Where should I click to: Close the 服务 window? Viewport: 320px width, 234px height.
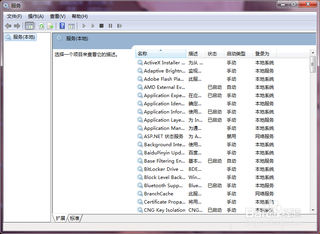[308, 4]
